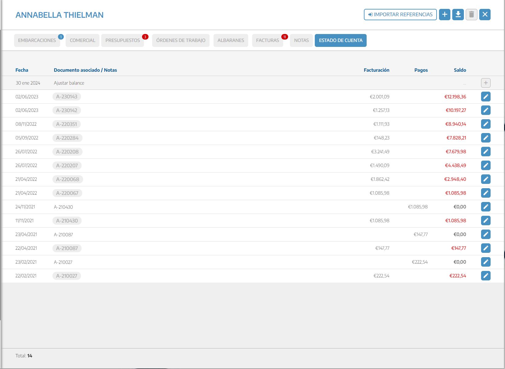
Task: Open the Presupuestos tab
Action: coord(122,40)
